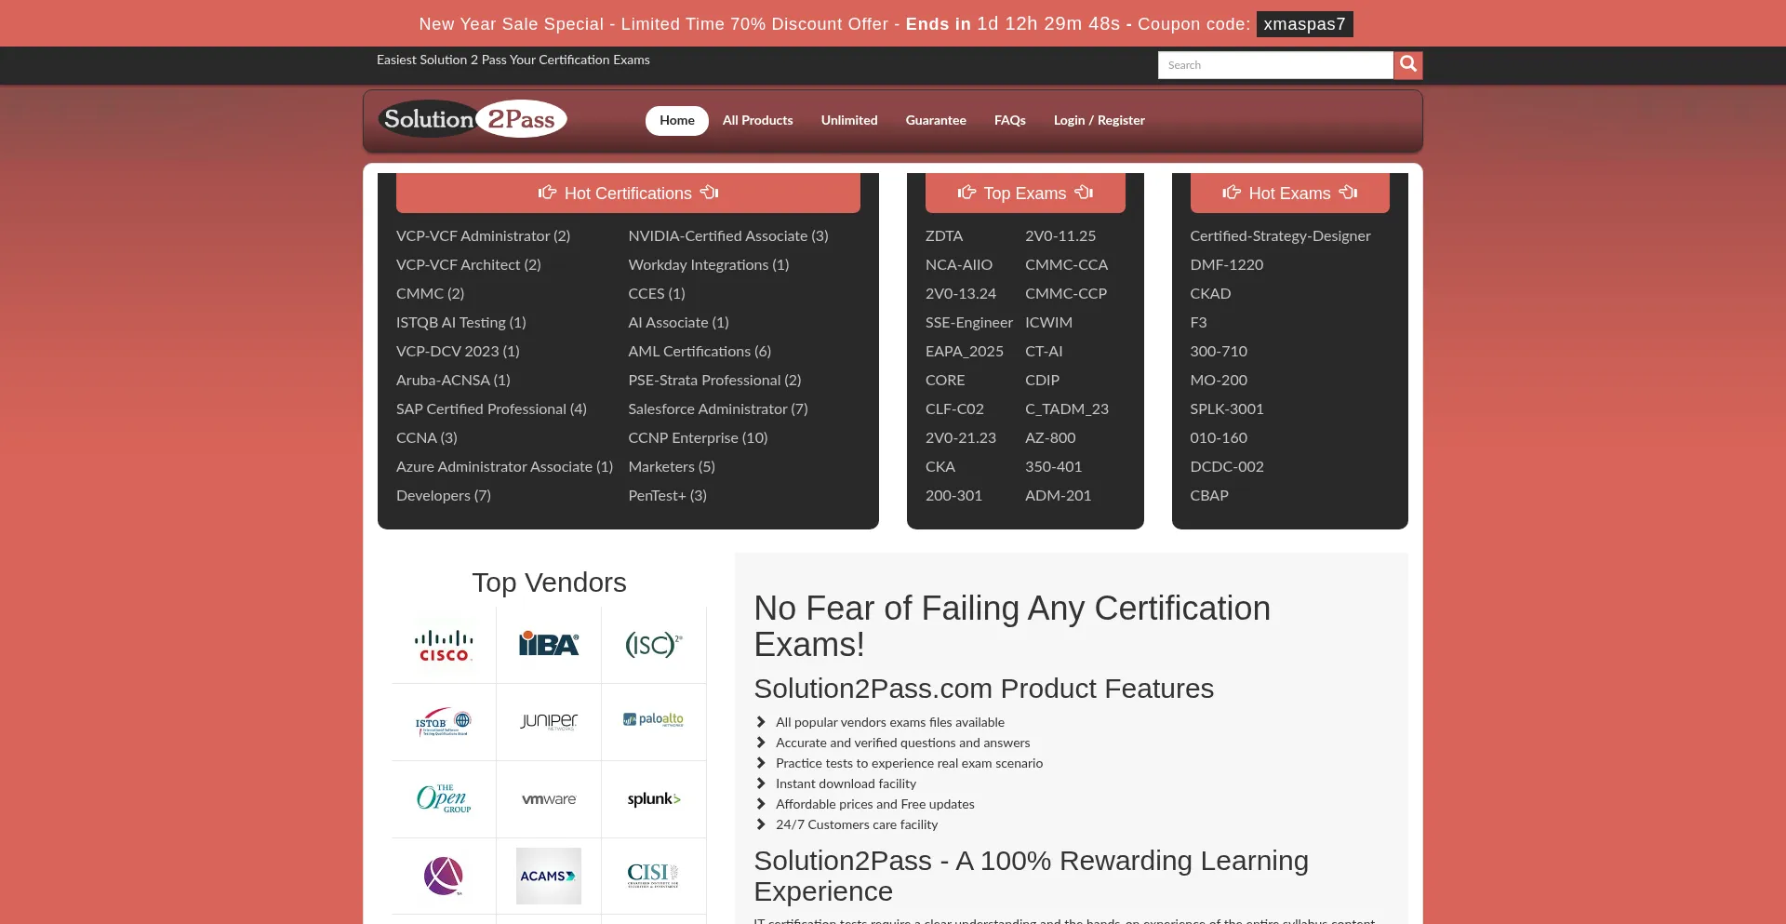Screen dimensions: 1786x924
Task: Go to the Unlimited menu item
Action: point(849,120)
